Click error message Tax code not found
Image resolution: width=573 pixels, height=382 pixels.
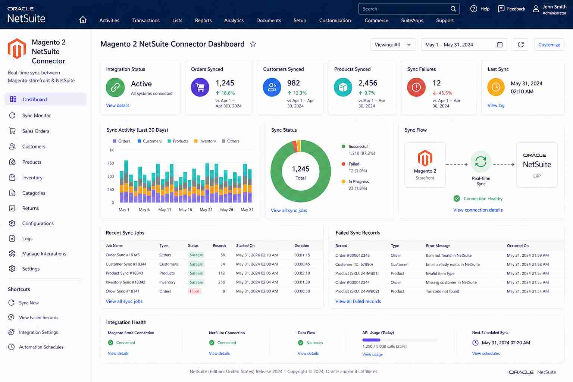click(x=442, y=291)
